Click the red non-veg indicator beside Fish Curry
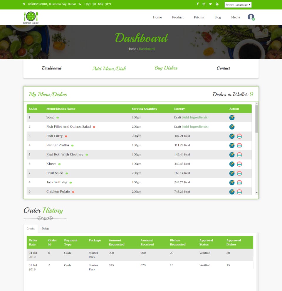This screenshot has width=282, height=291. (66, 136)
